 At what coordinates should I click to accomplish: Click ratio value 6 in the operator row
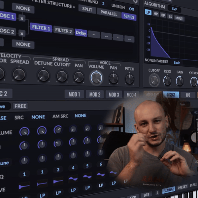point(101,164)
